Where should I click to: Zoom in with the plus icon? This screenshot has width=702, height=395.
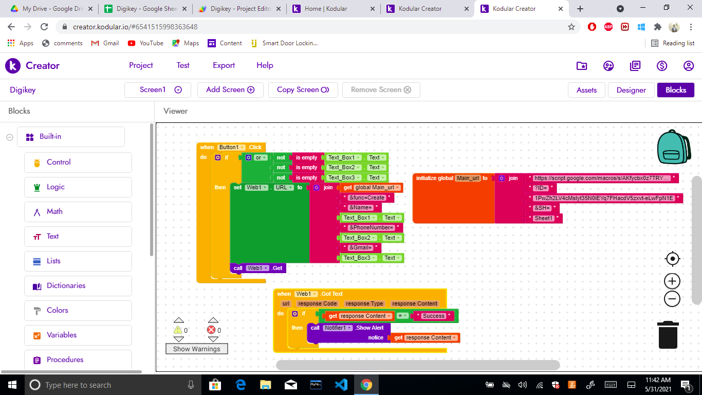pos(672,281)
